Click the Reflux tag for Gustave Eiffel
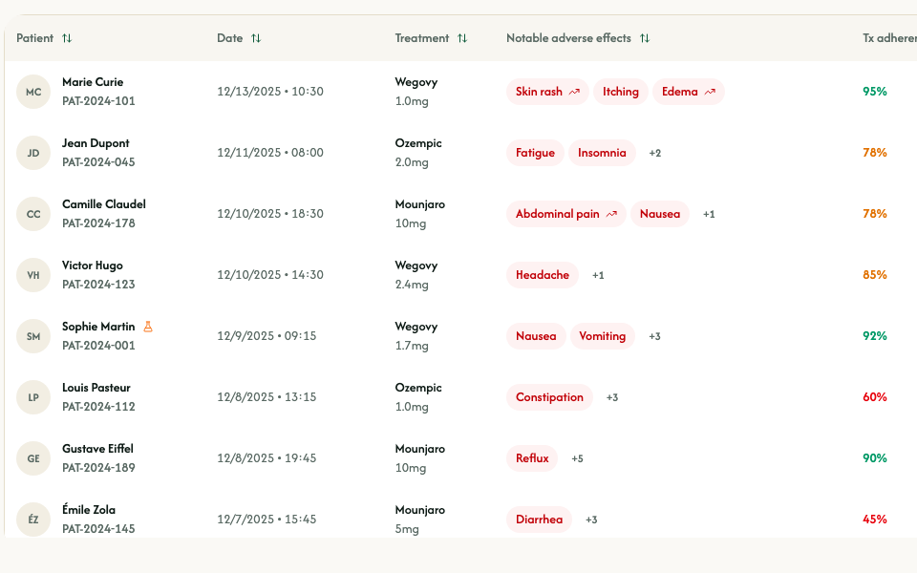This screenshot has width=917, height=573. point(532,458)
